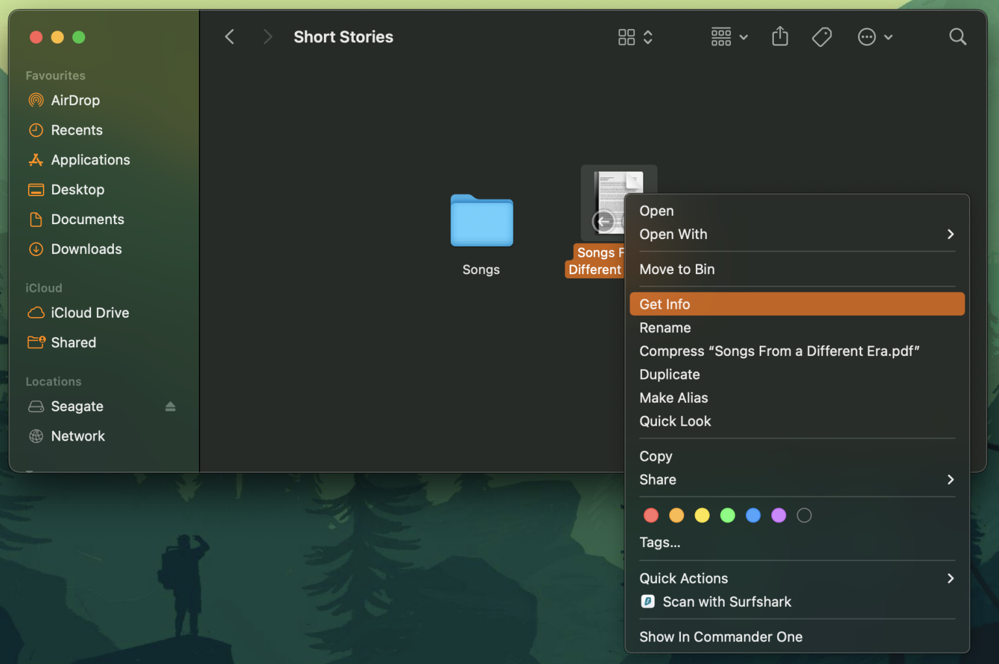
Task: Start a search with the magnifier icon
Action: coord(957,37)
